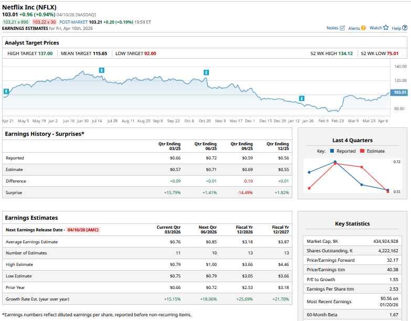Click the Watch star icon

[x=386, y=28]
